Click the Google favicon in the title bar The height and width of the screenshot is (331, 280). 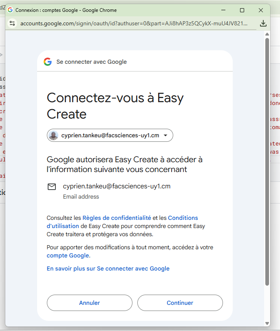10,10
